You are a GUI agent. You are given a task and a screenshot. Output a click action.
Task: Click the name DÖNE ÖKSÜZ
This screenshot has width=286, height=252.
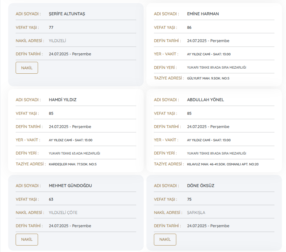(x=200, y=186)
